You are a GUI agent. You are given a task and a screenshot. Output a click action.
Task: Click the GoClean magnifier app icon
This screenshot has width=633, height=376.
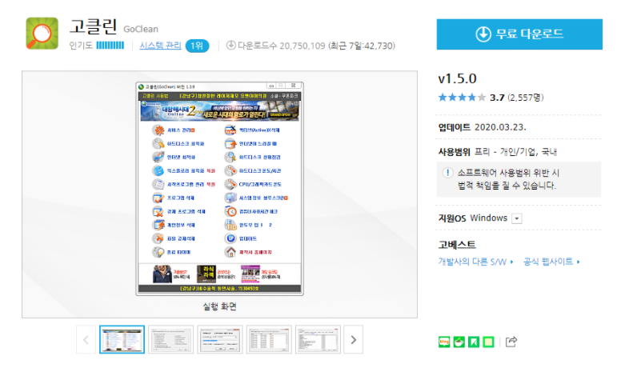click(42, 33)
